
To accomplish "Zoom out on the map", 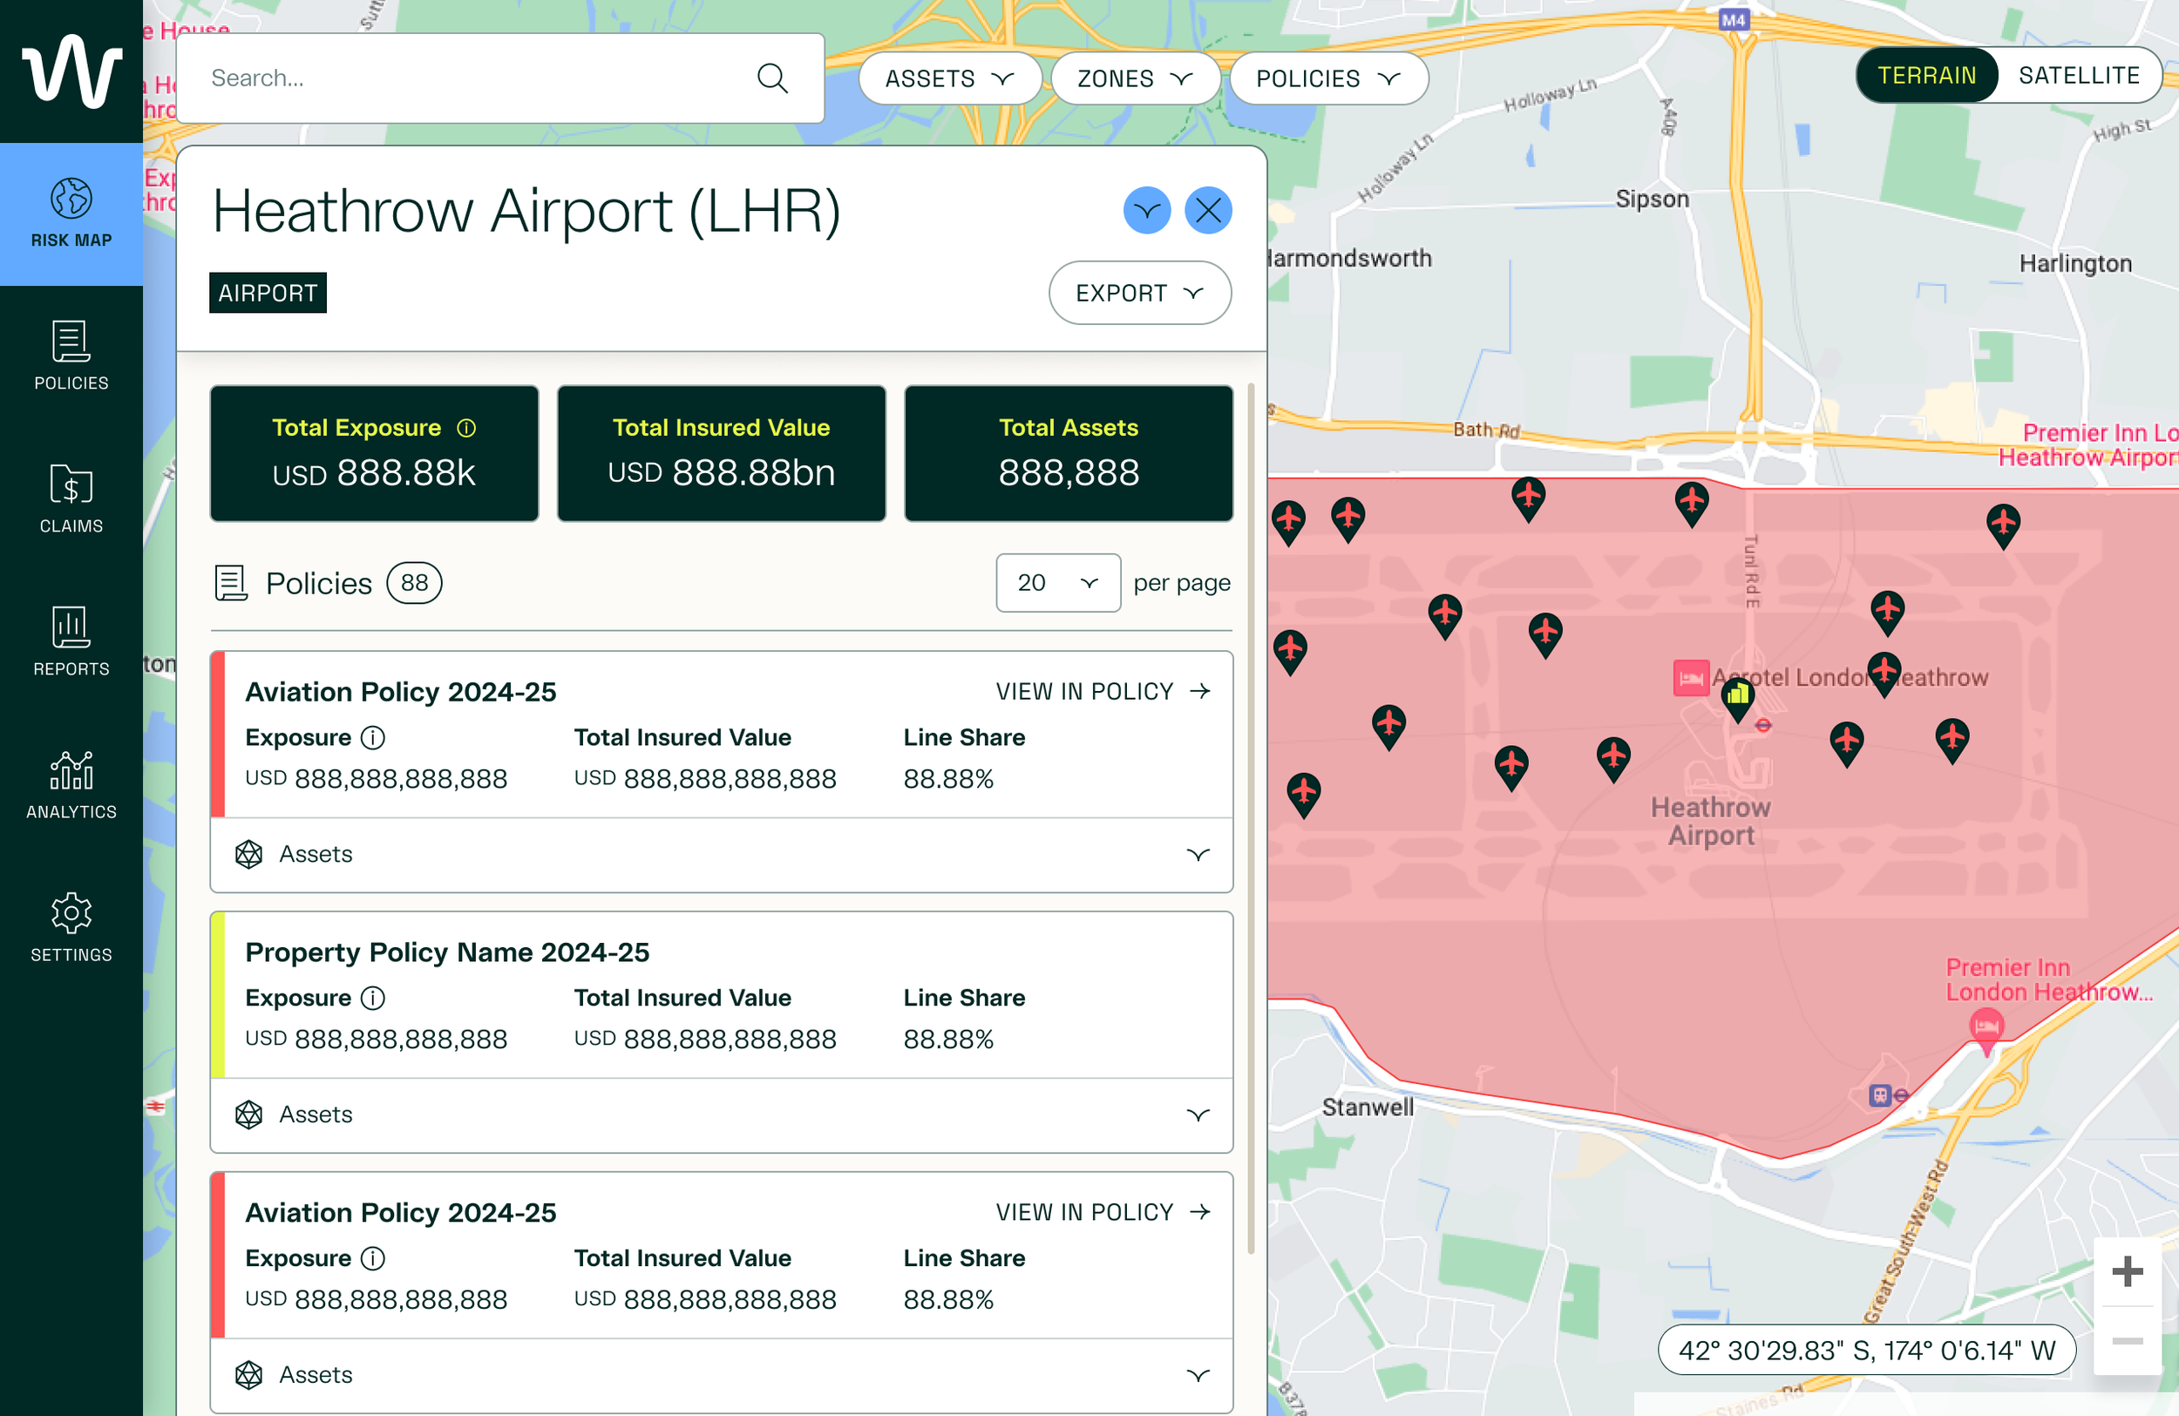I will tap(2127, 1341).
